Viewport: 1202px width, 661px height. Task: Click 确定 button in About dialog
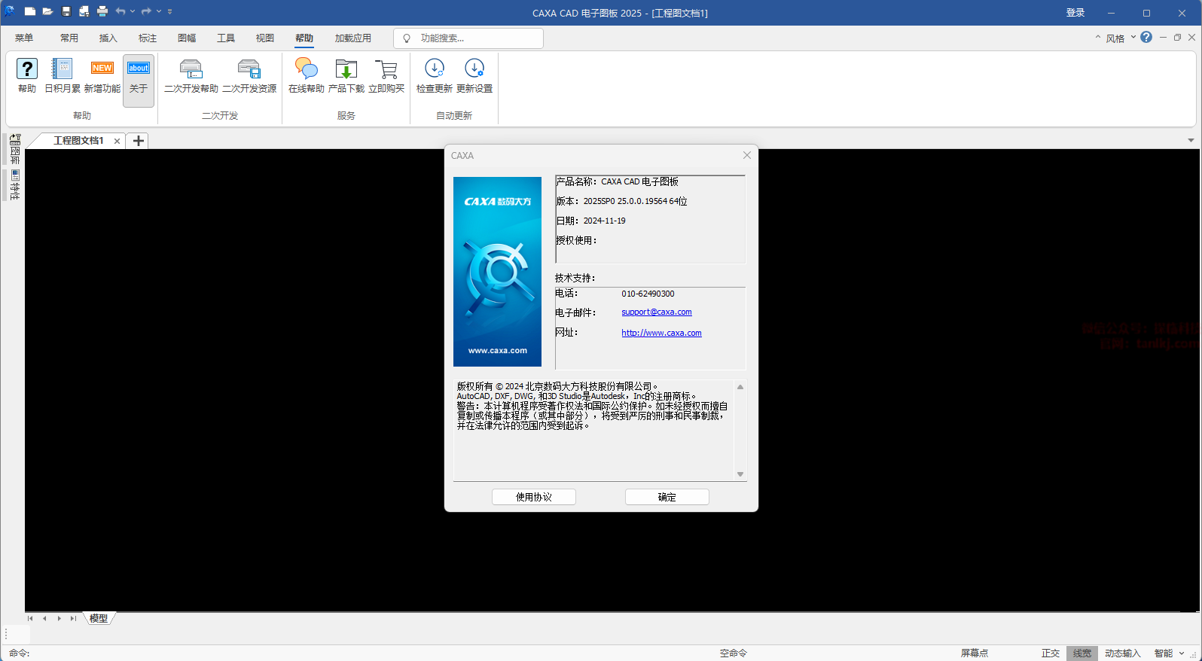667,497
